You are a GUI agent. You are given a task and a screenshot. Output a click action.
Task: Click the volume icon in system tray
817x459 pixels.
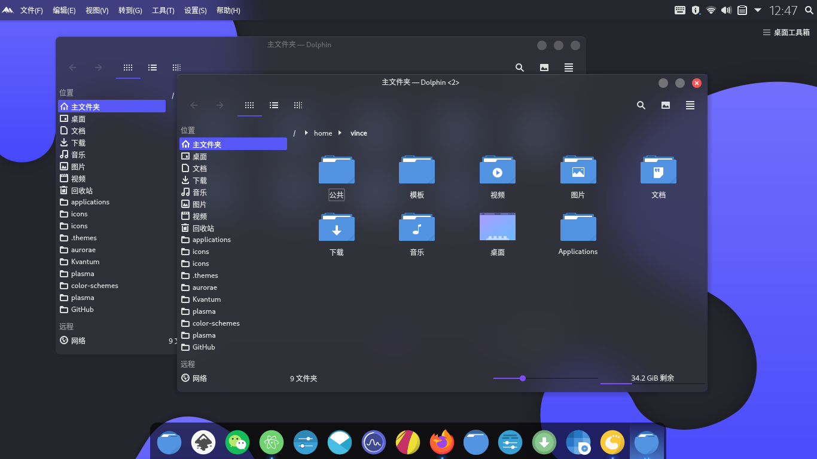(x=727, y=10)
